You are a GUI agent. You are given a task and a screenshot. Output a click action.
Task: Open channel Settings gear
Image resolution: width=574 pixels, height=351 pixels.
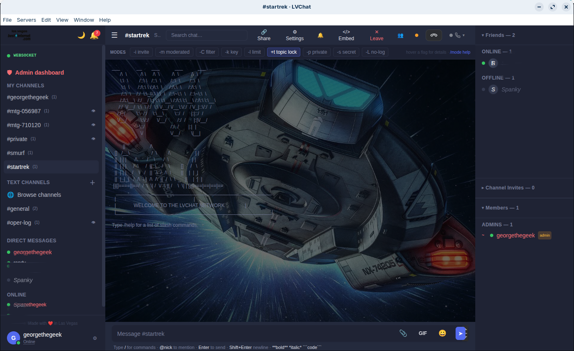point(295,35)
